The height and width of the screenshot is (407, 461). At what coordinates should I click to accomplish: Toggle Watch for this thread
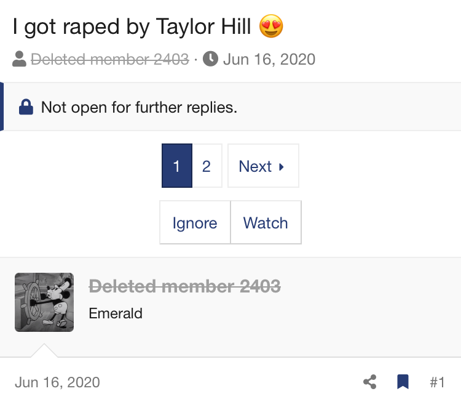coord(266,223)
